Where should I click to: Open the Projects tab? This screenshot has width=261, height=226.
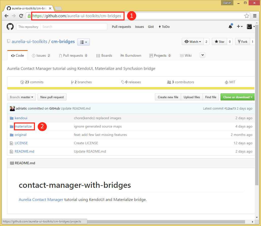click(x=160, y=55)
